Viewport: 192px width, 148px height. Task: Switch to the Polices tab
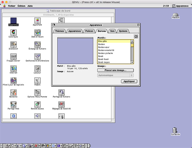89,31
